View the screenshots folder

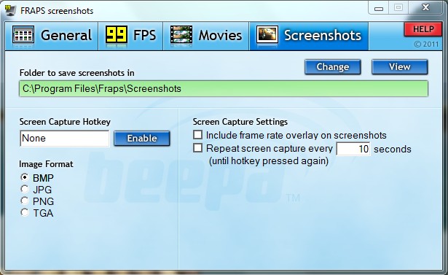[399, 67]
